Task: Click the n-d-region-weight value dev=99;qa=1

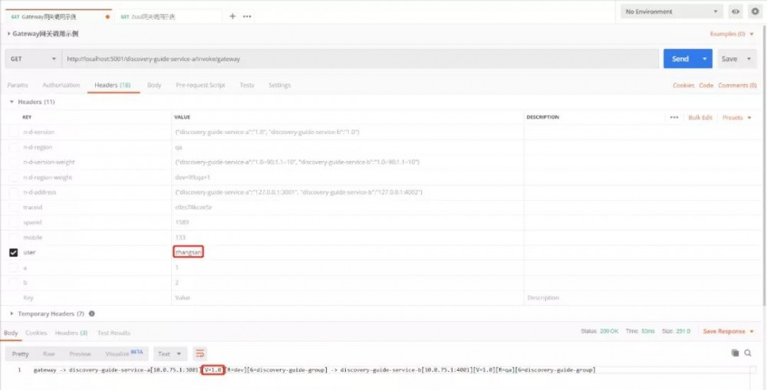Action: point(193,178)
